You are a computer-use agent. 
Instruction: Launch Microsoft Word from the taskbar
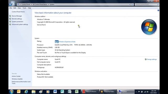pyautogui.click(x=55, y=92)
